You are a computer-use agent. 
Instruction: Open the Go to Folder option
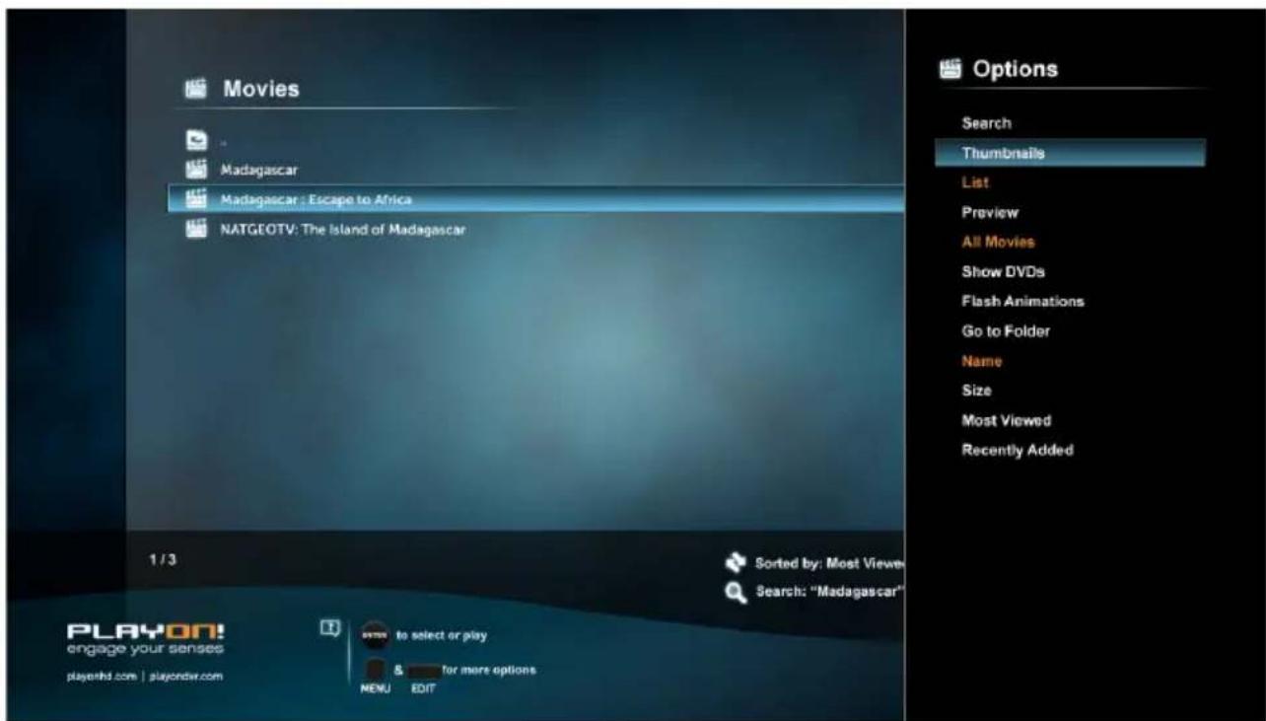click(x=1006, y=331)
